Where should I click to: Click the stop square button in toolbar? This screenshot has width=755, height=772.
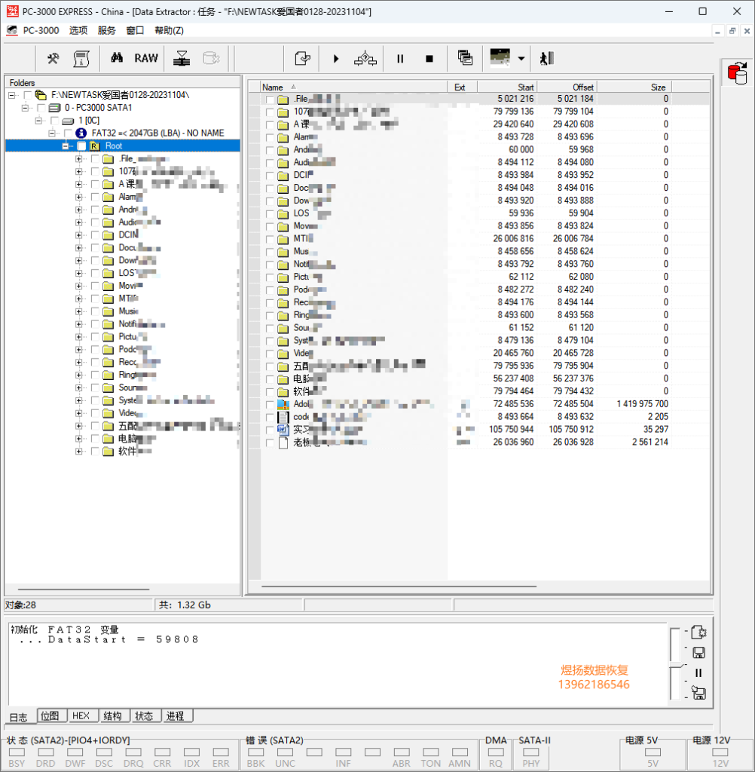coord(429,59)
